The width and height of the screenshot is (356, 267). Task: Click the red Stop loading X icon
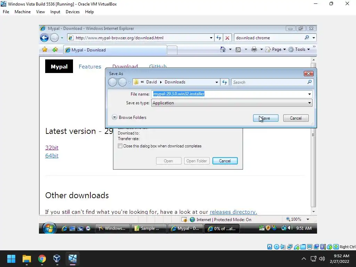pyautogui.click(x=227, y=38)
